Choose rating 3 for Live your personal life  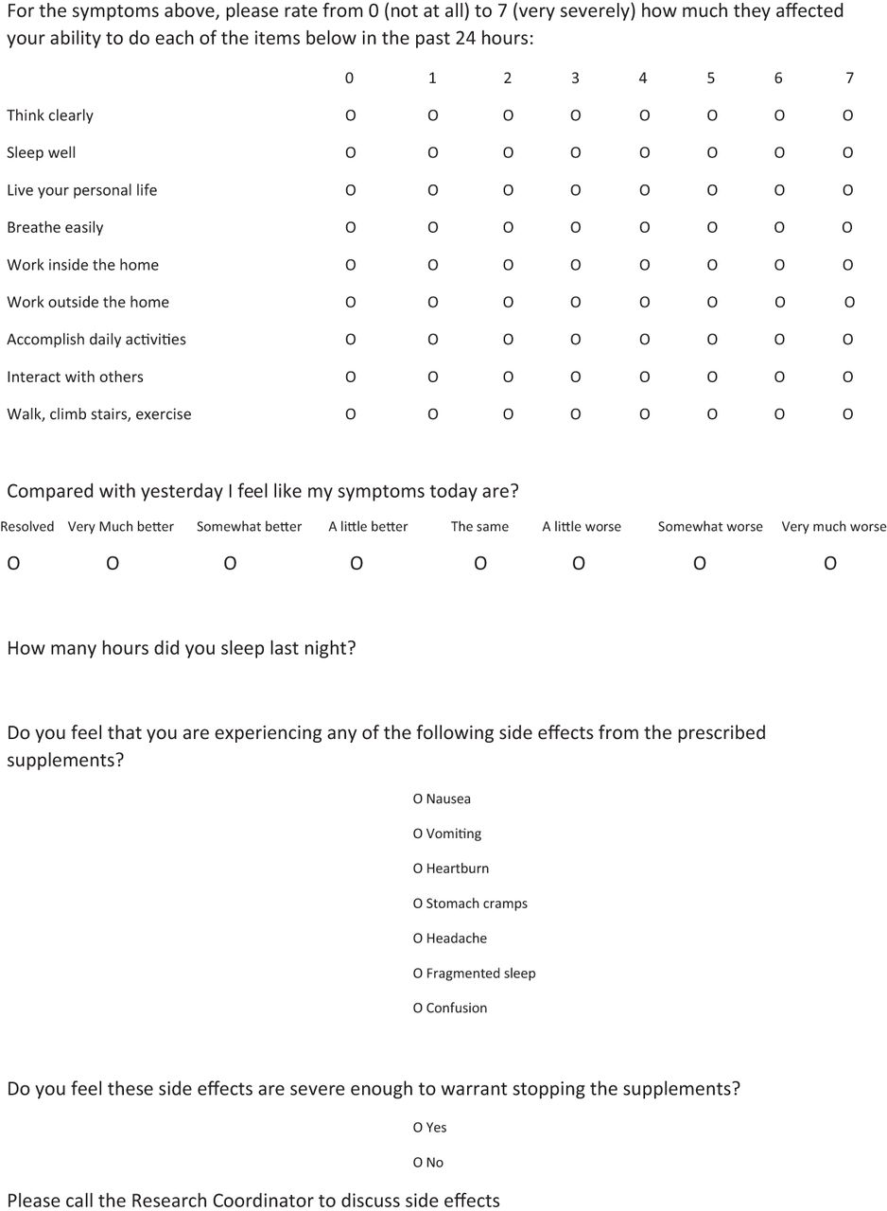[x=575, y=190]
